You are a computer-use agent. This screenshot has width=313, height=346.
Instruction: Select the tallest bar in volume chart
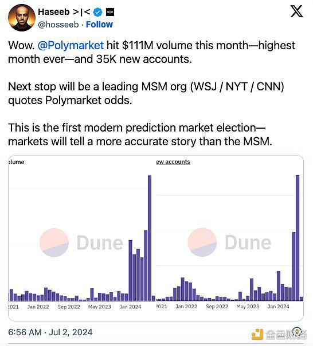tap(150, 238)
